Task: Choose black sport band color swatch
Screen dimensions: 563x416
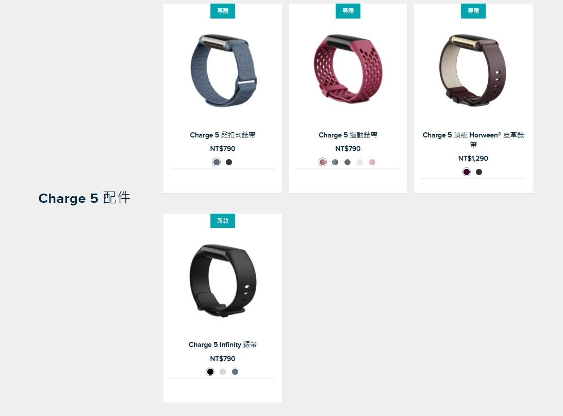Action: point(347,162)
